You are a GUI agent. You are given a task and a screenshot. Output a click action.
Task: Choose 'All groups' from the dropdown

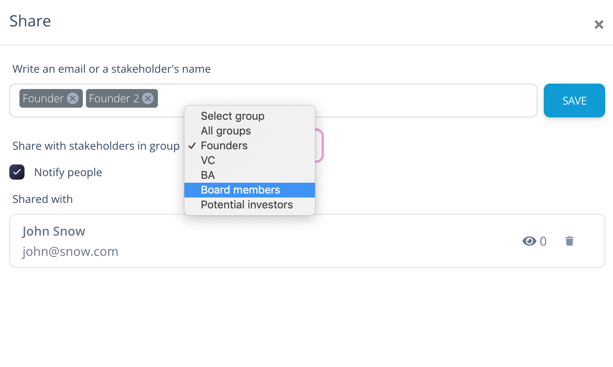(250, 131)
